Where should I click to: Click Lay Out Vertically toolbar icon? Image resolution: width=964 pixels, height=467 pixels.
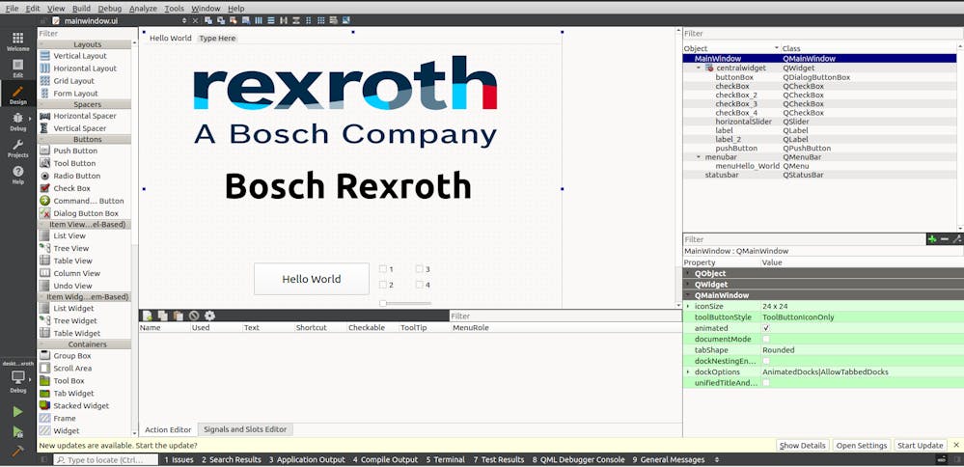click(x=271, y=20)
